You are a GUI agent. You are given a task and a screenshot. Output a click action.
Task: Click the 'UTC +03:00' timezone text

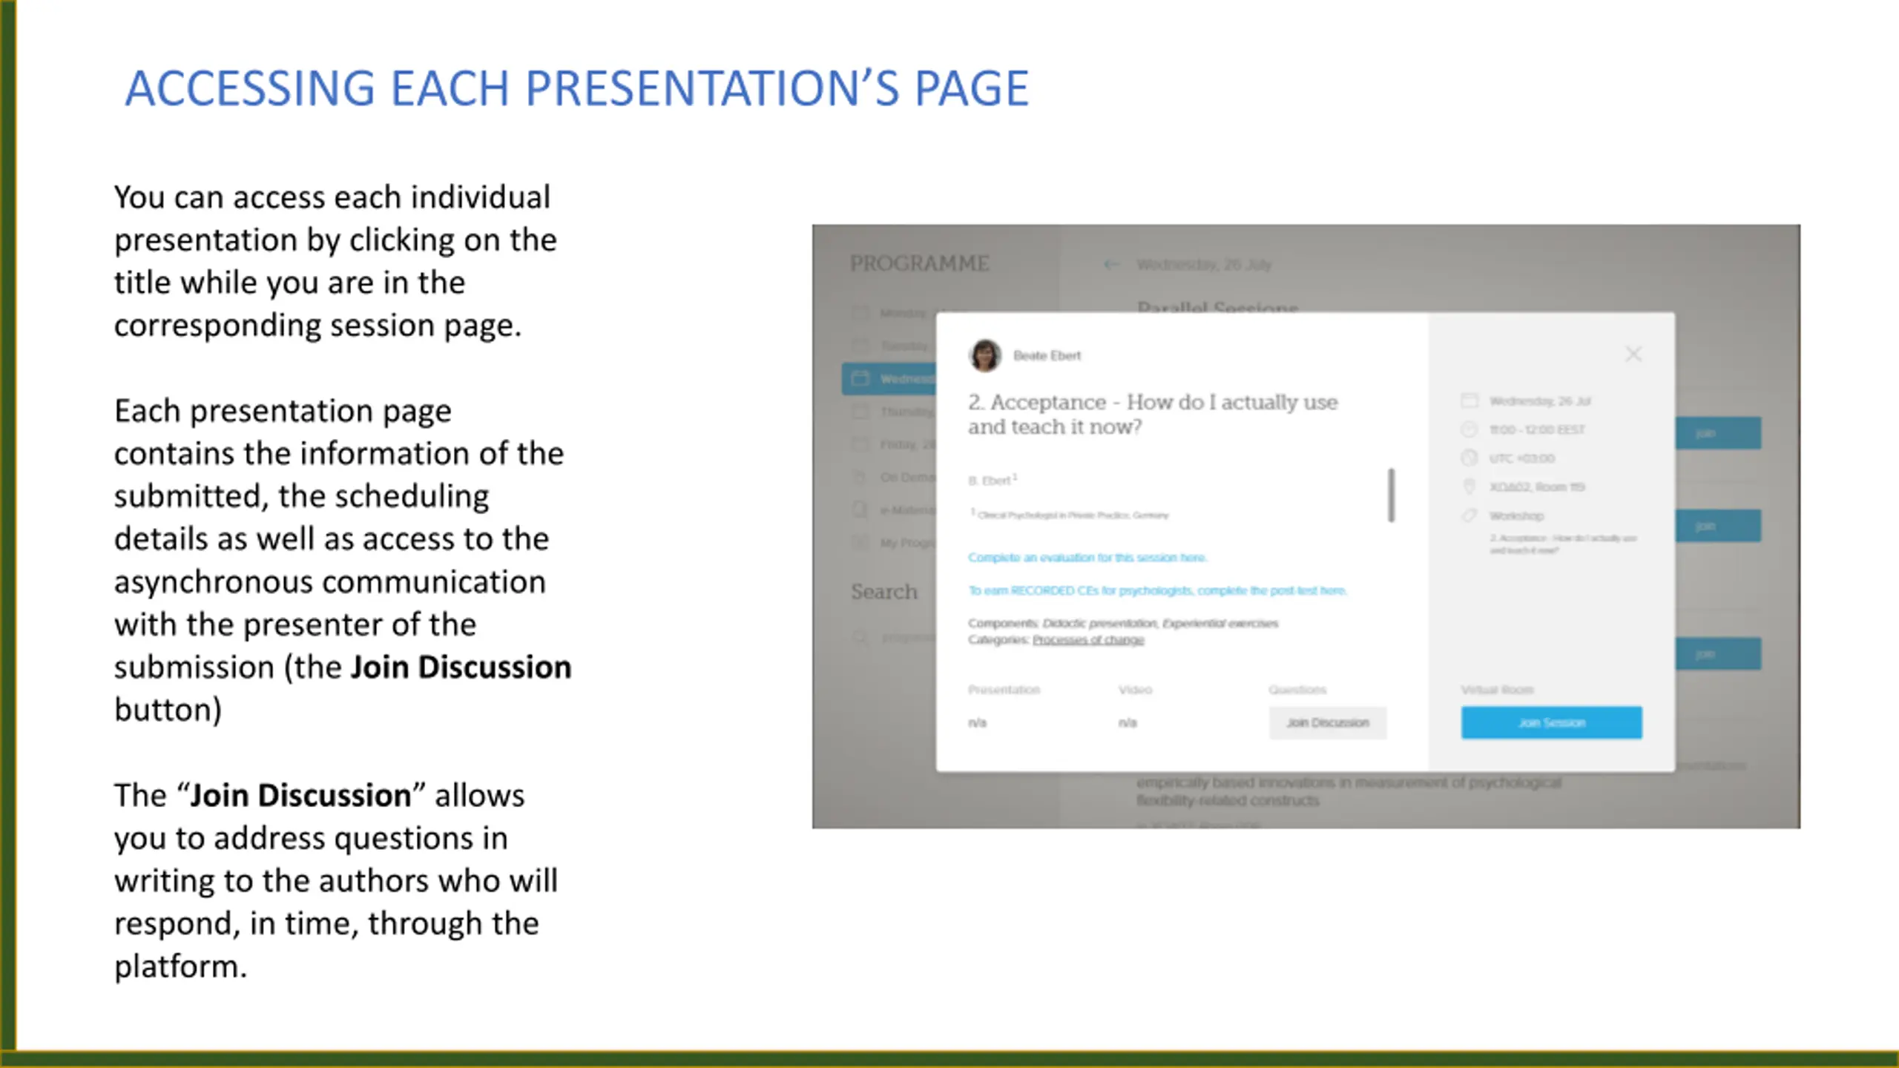click(x=1521, y=458)
